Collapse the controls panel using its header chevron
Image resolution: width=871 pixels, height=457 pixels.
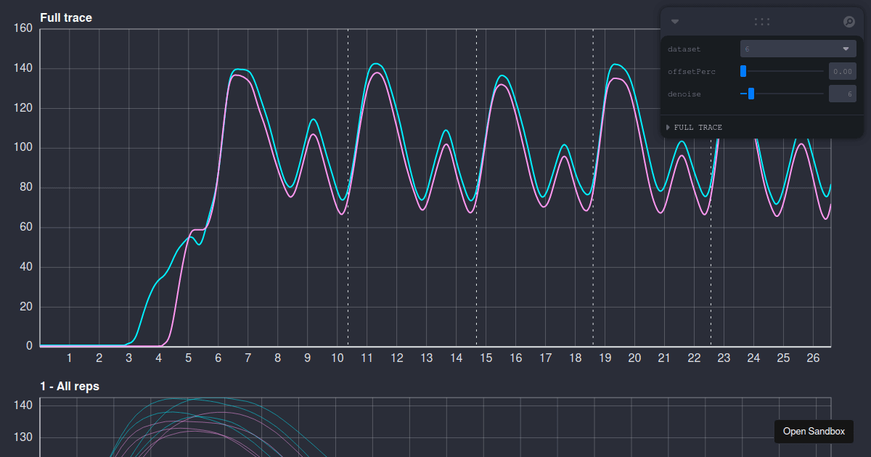click(x=676, y=22)
